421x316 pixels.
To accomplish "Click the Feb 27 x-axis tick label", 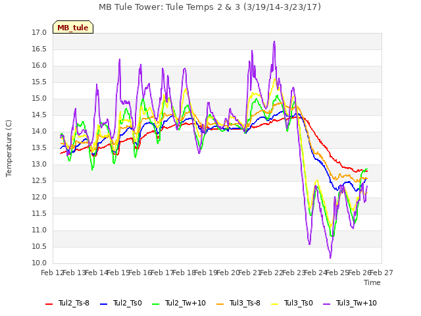I will [382, 273].
